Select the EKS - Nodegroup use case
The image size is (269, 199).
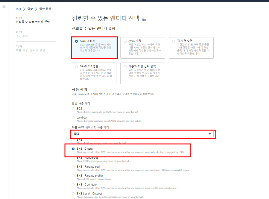[73, 158]
